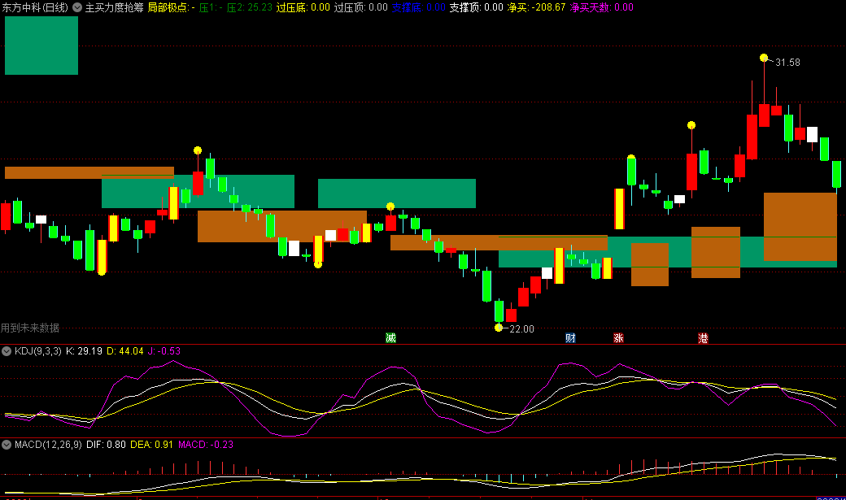Click the blue 财 event marker
The width and height of the screenshot is (846, 500).
click(x=570, y=337)
